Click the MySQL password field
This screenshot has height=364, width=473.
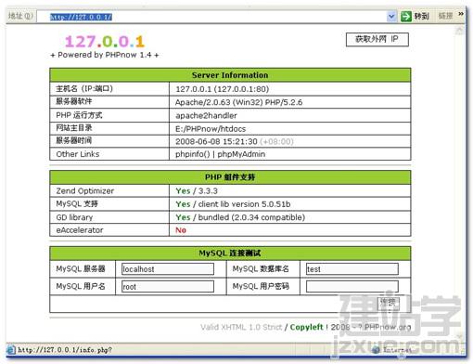(352, 286)
